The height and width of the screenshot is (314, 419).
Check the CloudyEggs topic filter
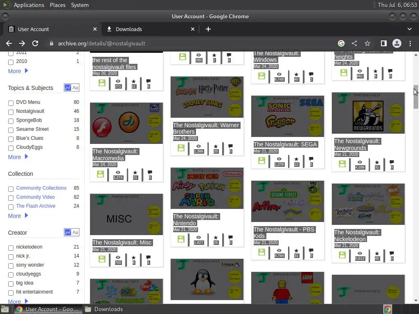11,148
